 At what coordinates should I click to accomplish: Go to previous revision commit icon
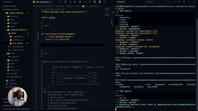tap(80, 2)
